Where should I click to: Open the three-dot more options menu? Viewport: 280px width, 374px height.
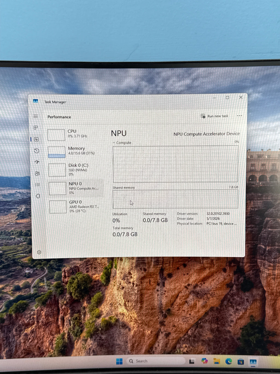(240, 116)
